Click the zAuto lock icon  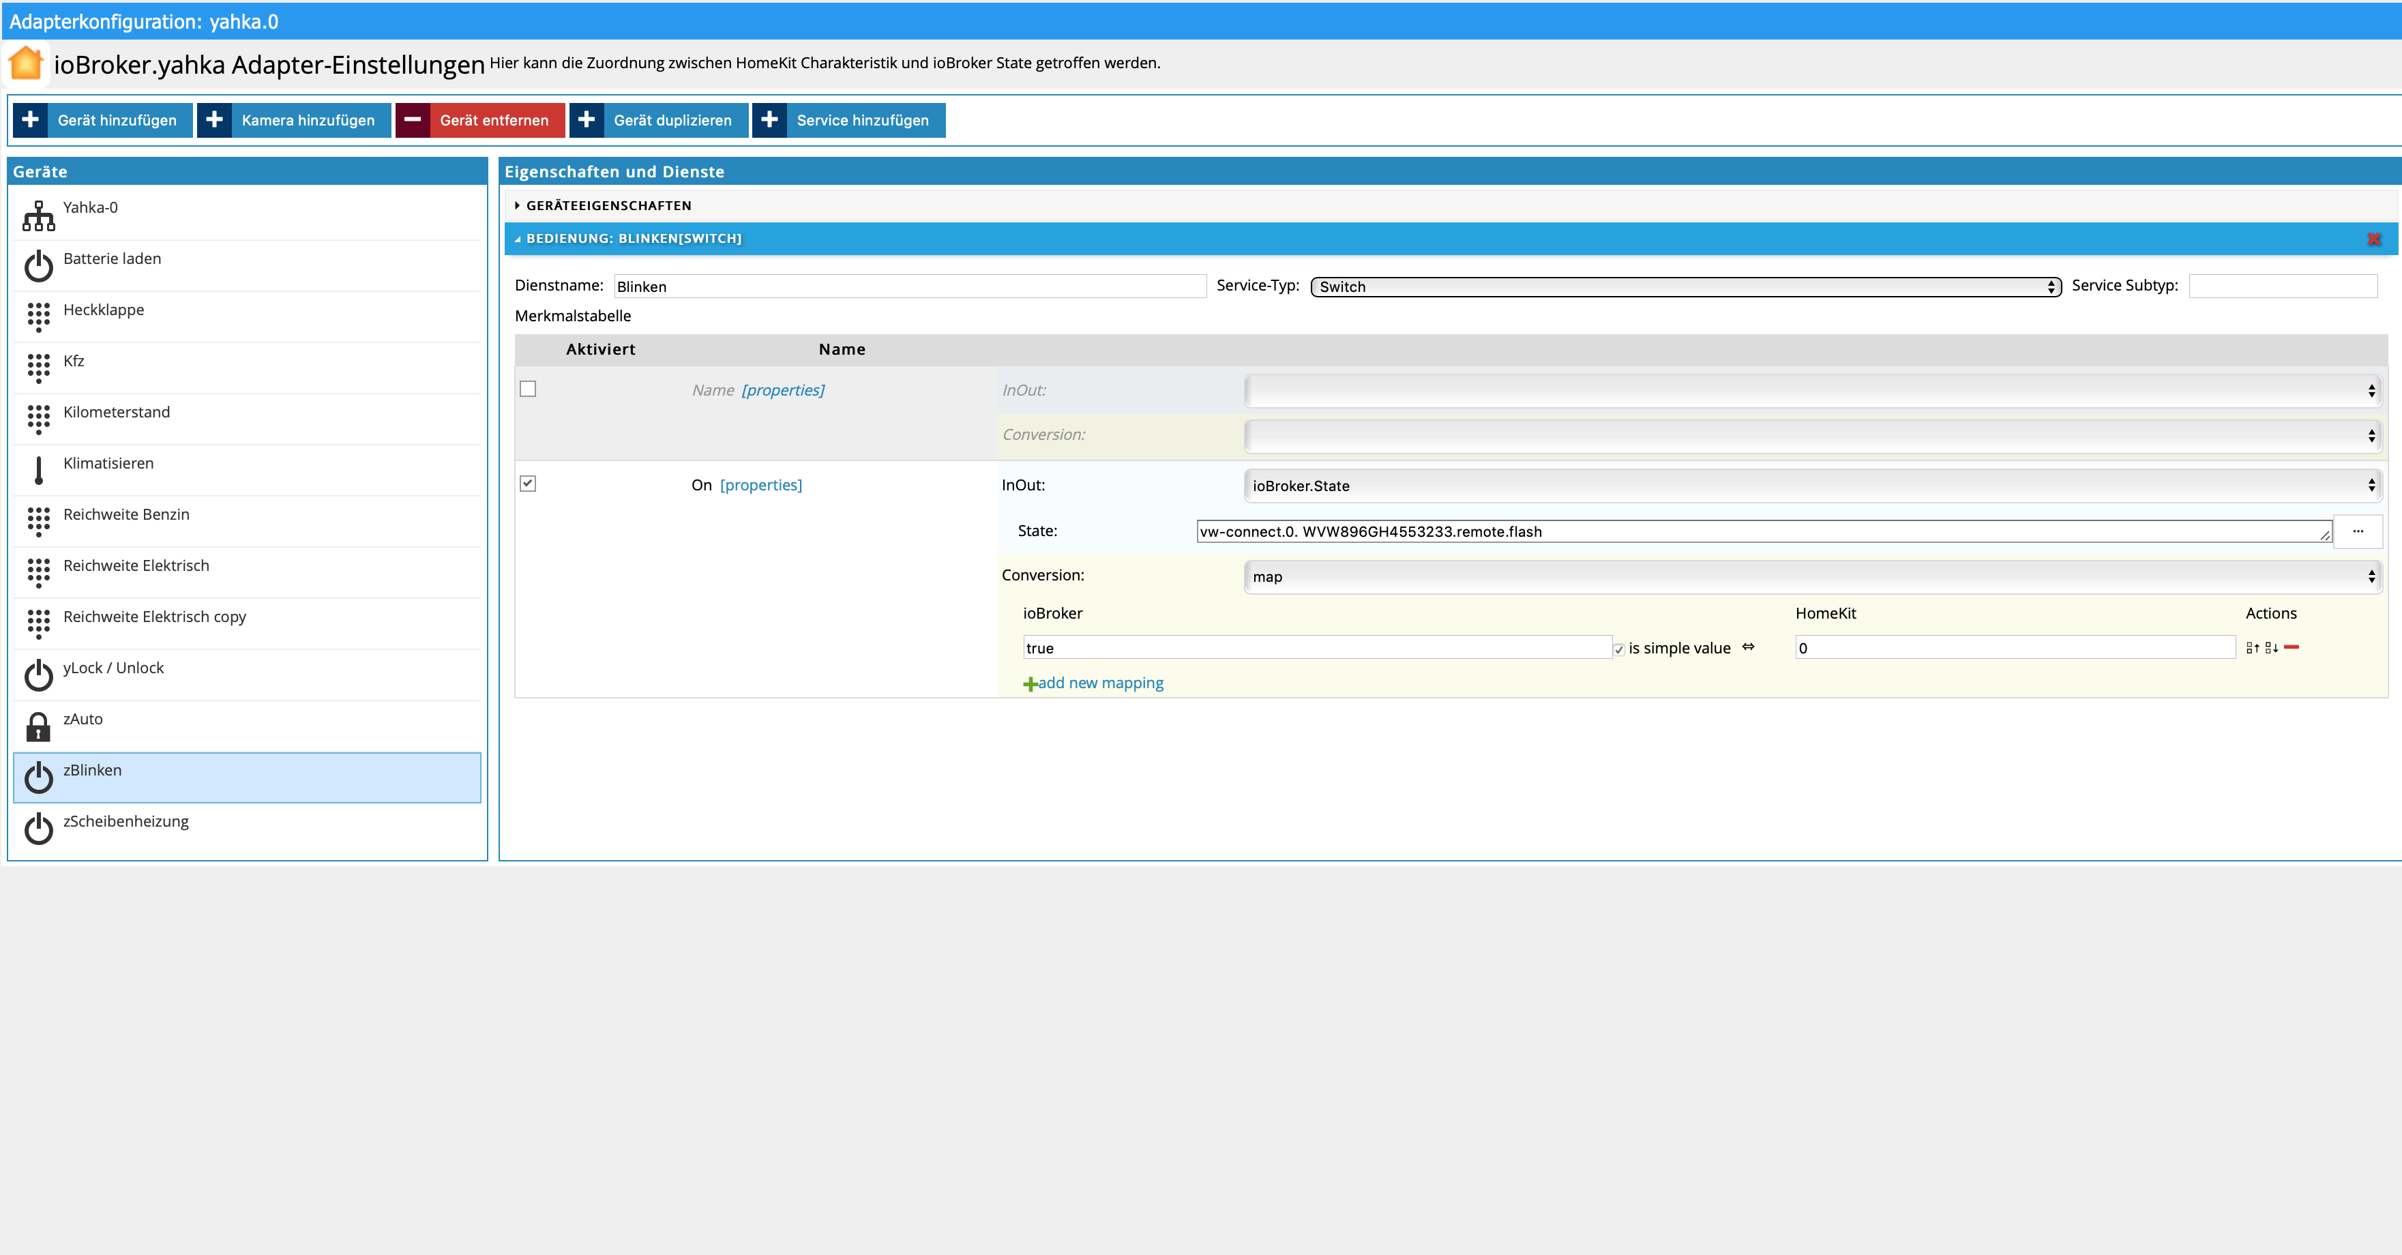tap(38, 727)
